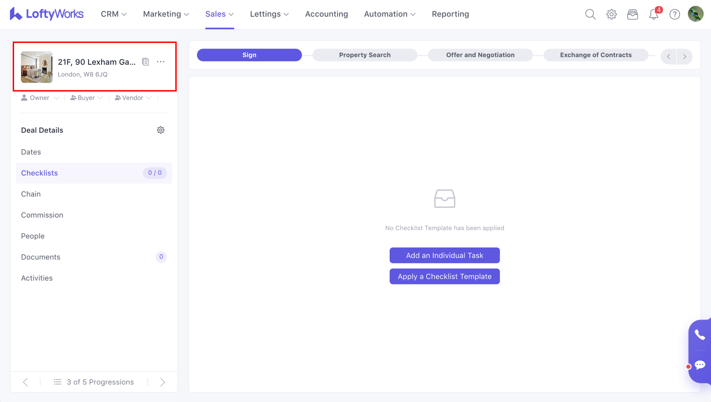Select the Property Search stage
711x402 pixels.
365,55
